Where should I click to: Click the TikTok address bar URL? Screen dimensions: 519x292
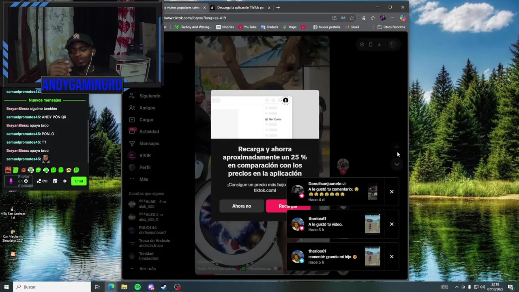195,18
